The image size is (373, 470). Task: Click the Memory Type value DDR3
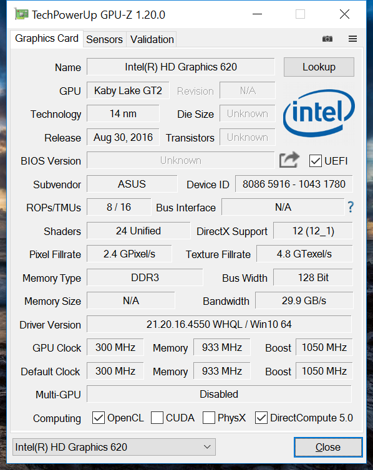145,277
